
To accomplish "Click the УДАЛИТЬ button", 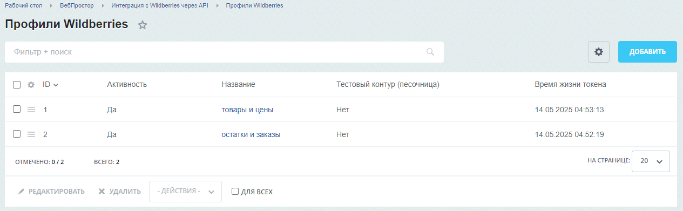I will 119,192.
